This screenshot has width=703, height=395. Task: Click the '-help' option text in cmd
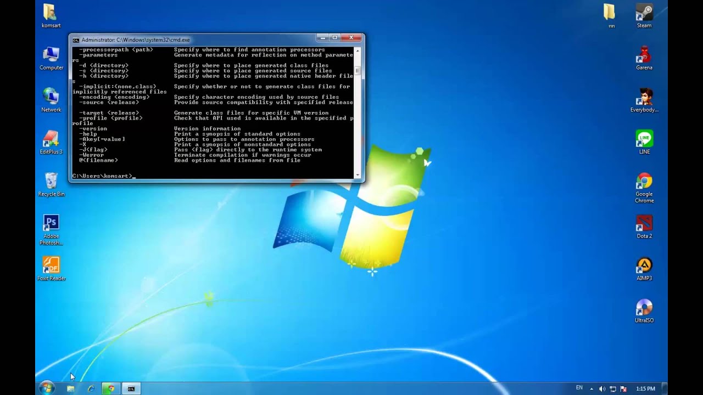pos(88,134)
